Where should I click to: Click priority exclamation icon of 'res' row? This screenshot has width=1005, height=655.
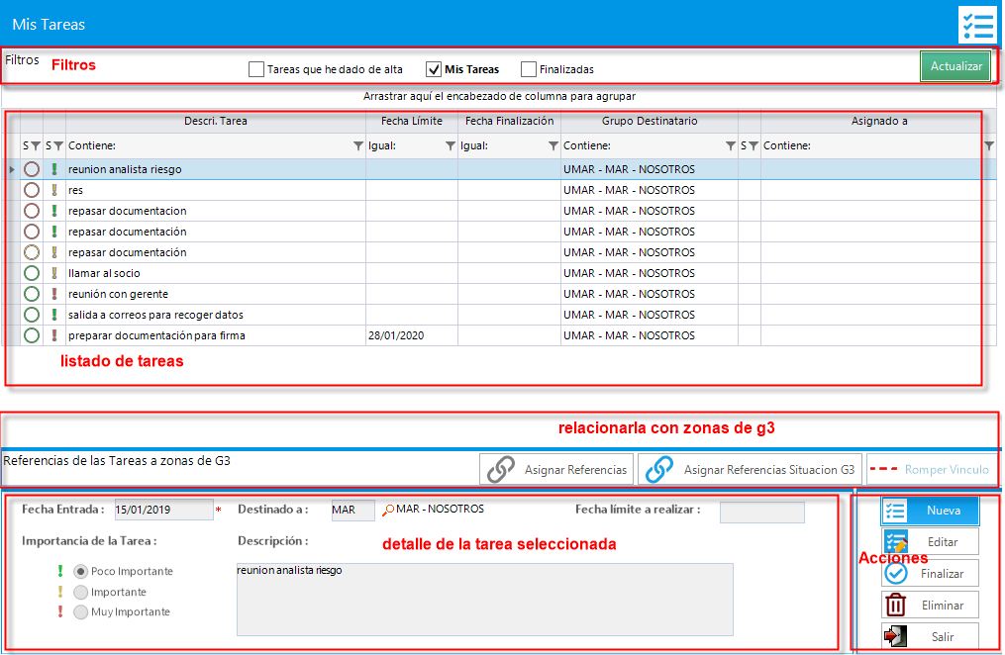pyautogui.click(x=54, y=190)
